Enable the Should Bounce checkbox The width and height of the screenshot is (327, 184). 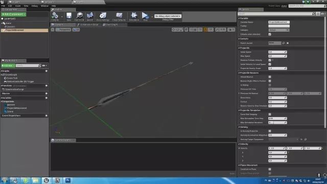(270, 77)
